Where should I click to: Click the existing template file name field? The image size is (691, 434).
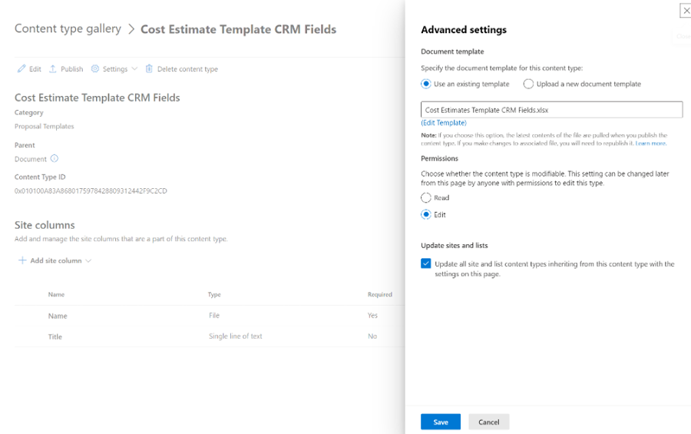coord(552,110)
